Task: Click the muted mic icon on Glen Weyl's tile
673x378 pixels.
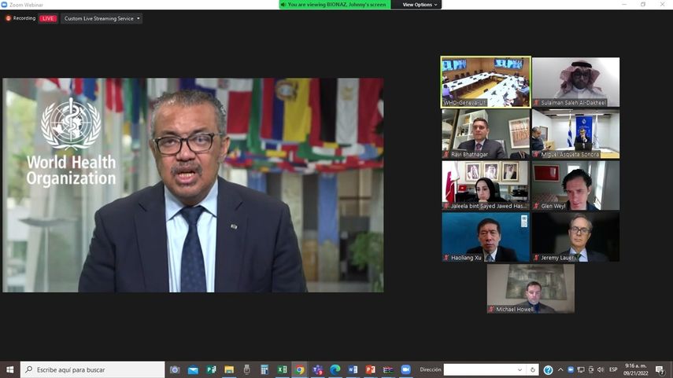Action: pos(537,206)
